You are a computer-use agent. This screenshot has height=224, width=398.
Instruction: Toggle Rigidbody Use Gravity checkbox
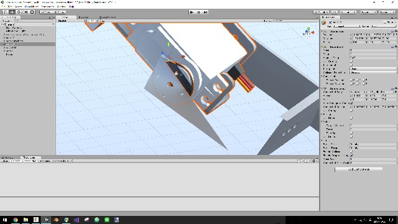351,61
